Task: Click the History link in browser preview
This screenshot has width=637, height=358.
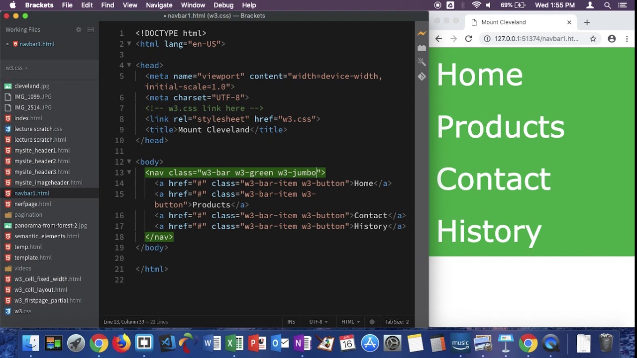Action: click(x=489, y=232)
